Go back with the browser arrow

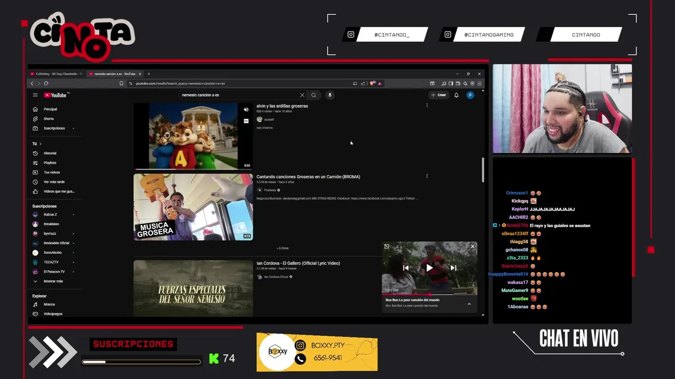(32, 83)
